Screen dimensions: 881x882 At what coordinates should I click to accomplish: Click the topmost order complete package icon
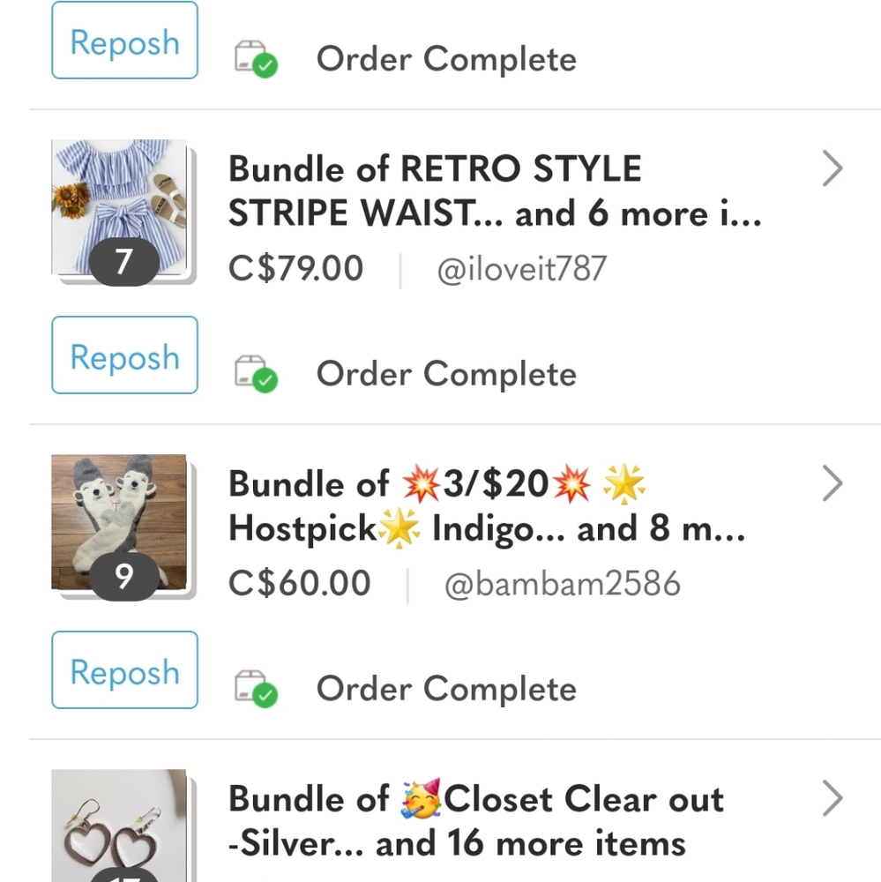256,59
